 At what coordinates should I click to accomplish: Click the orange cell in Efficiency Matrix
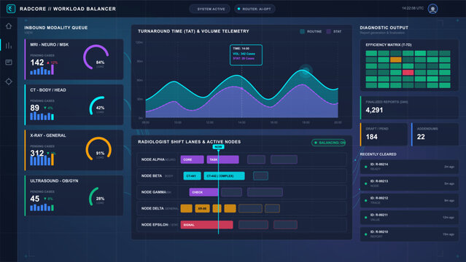[x=395, y=60]
